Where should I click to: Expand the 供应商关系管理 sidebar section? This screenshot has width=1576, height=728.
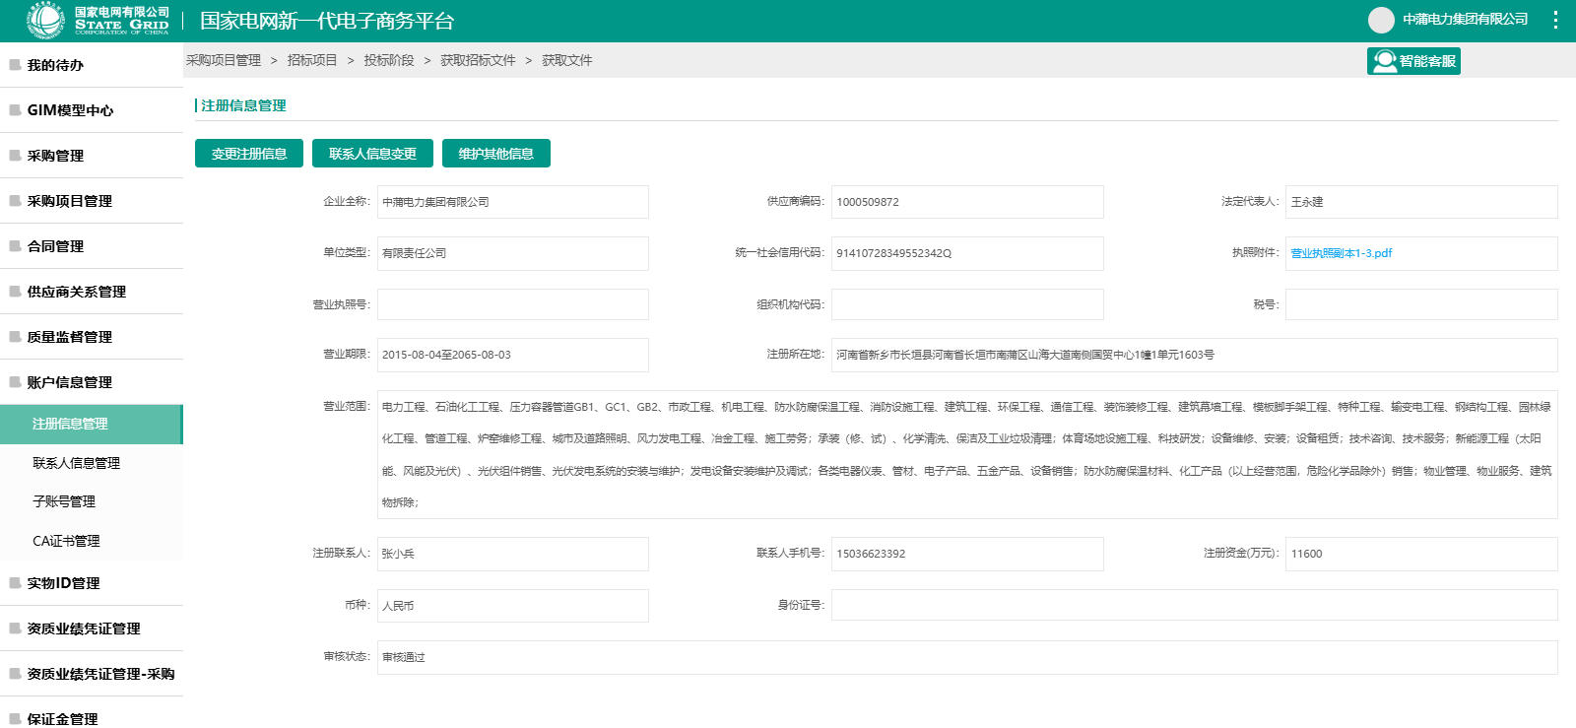click(x=92, y=292)
